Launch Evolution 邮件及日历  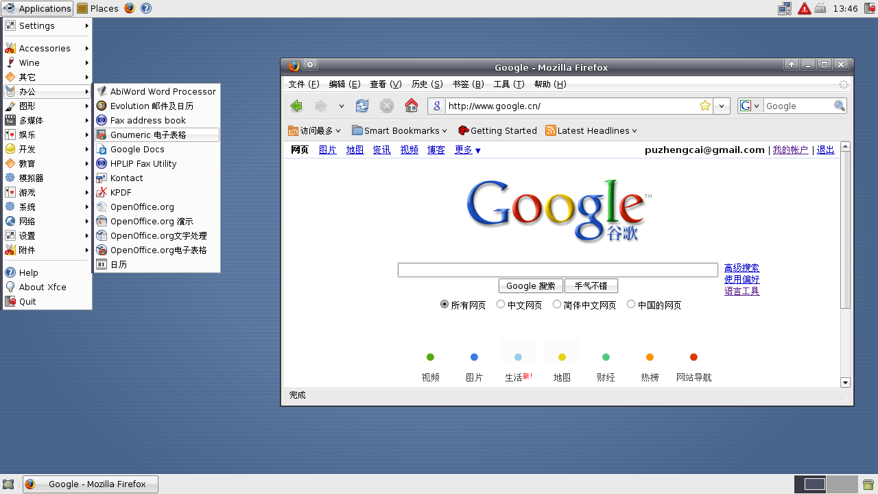(157, 106)
